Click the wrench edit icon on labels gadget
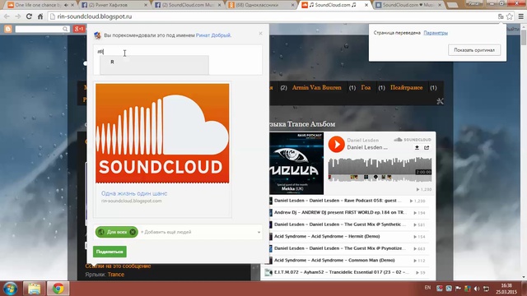This screenshot has width=527, height=296. click(x=440, y=101)
